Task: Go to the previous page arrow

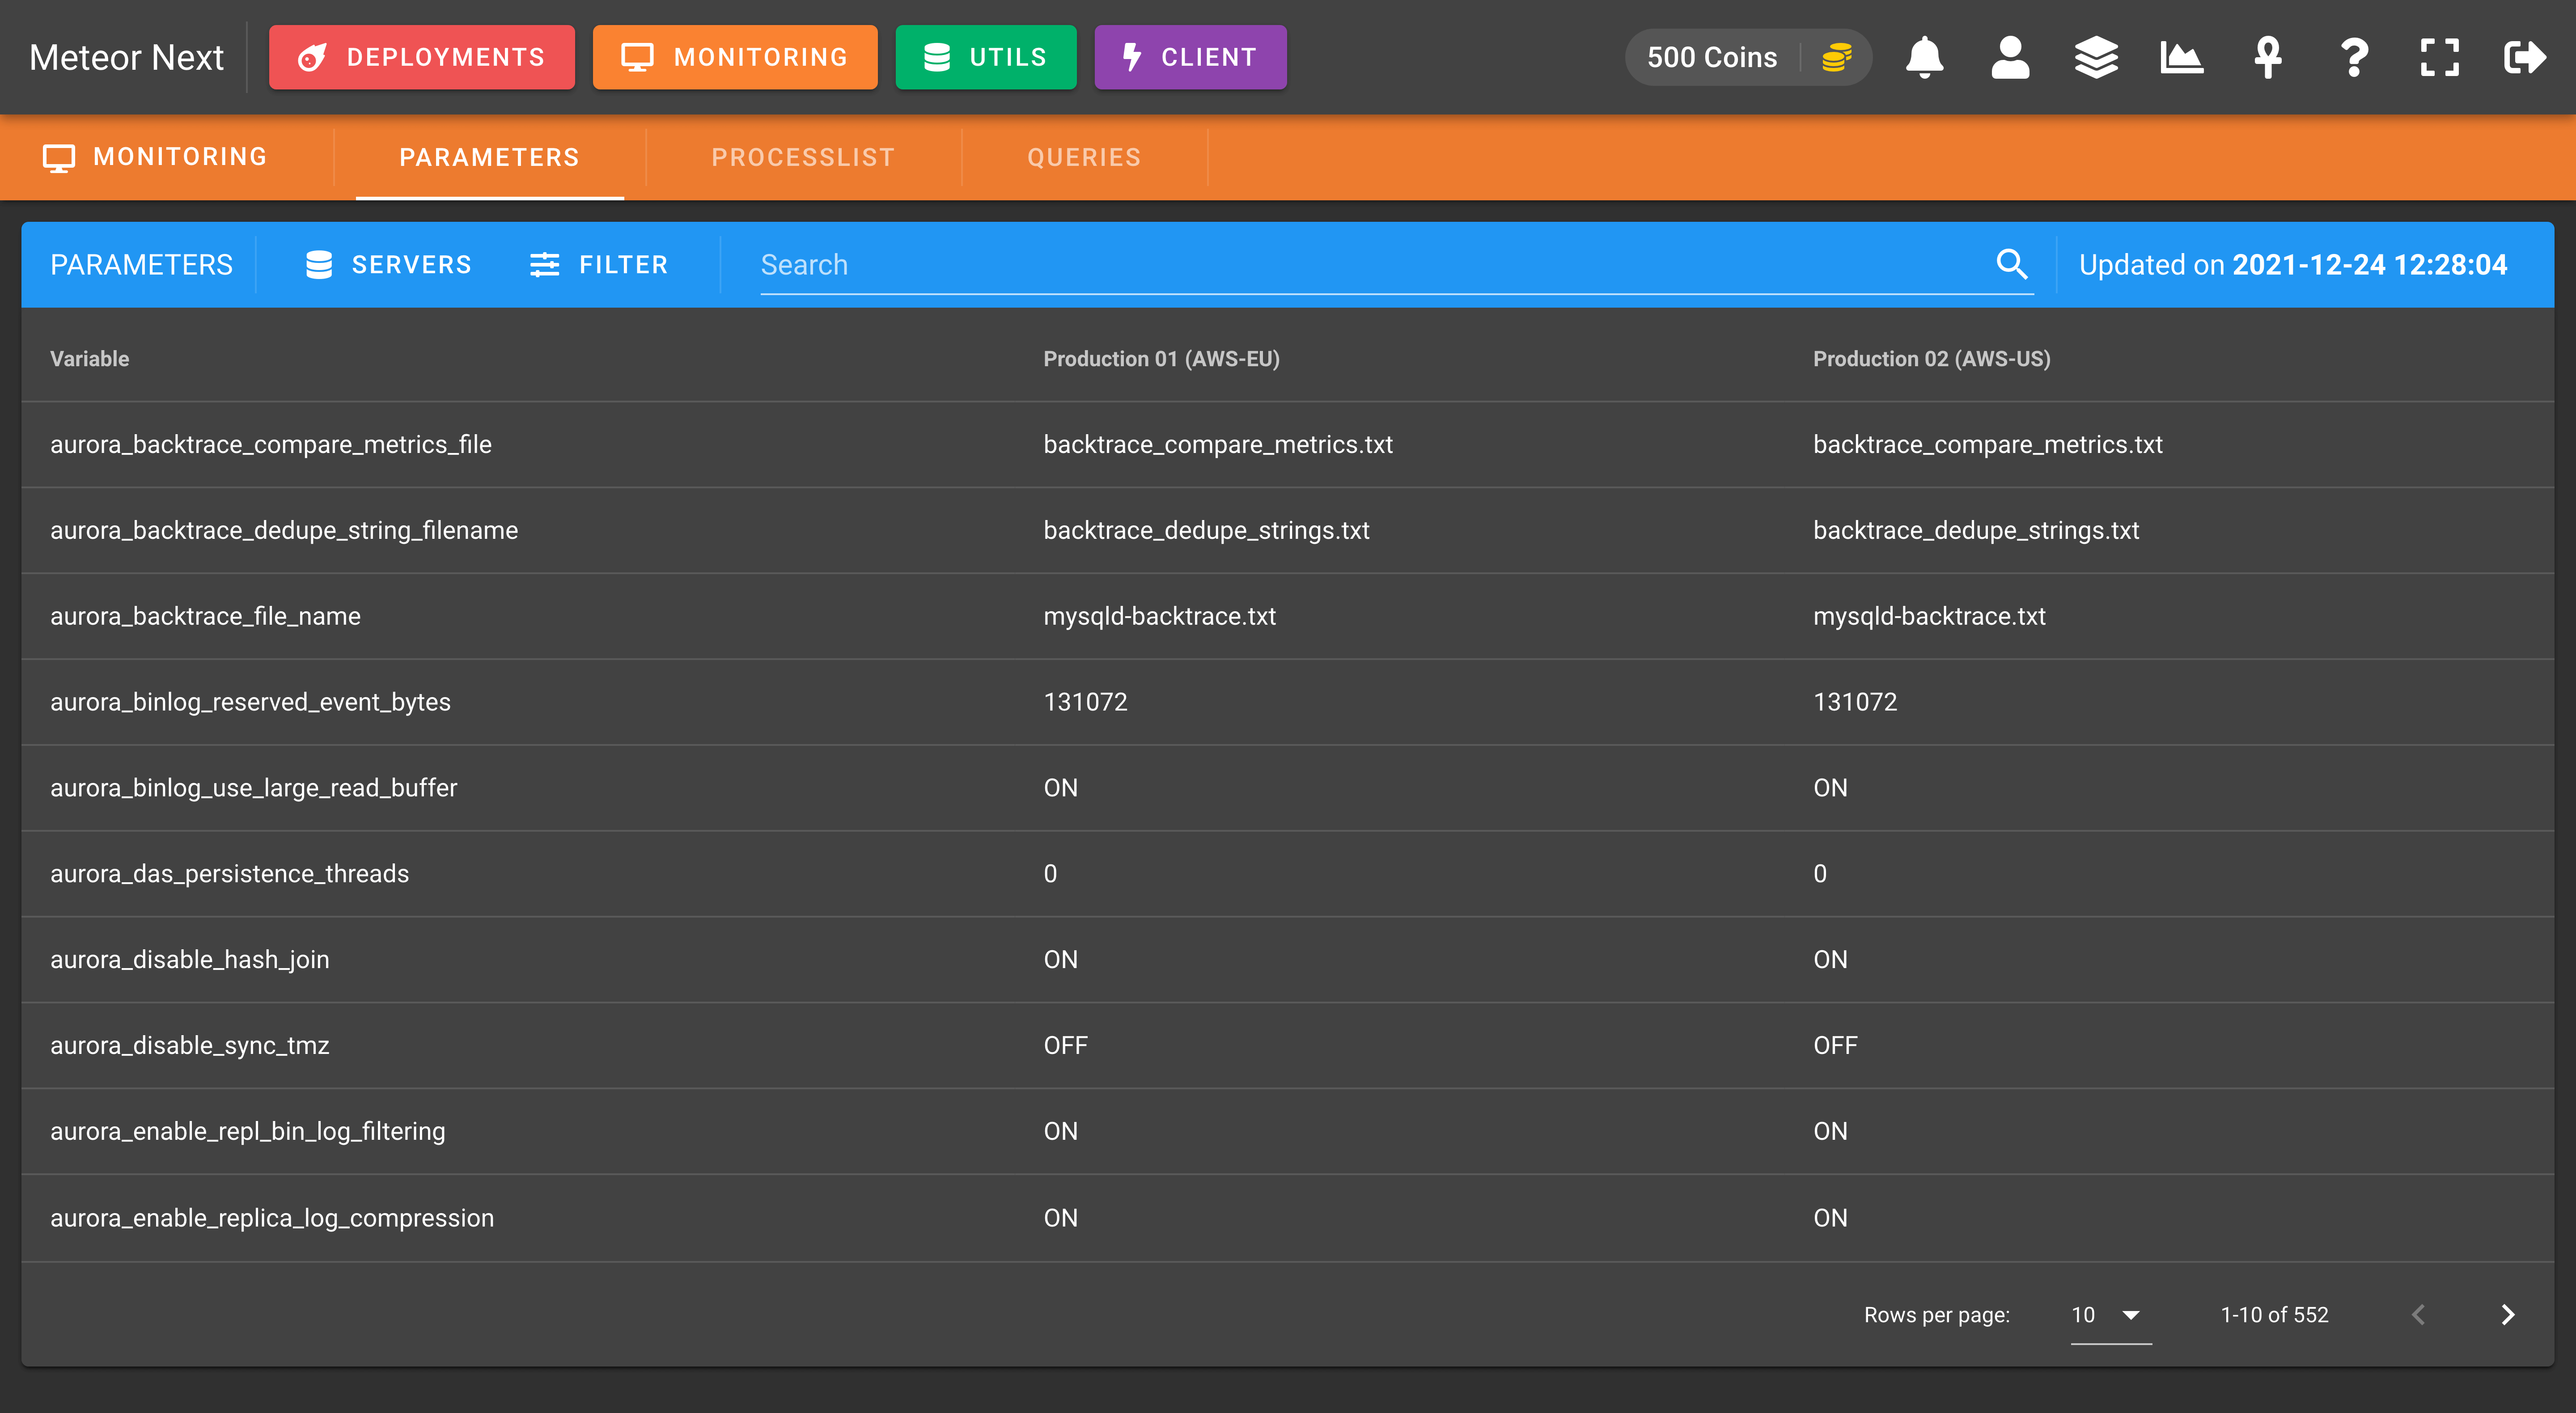Action: point(2418,1314)
